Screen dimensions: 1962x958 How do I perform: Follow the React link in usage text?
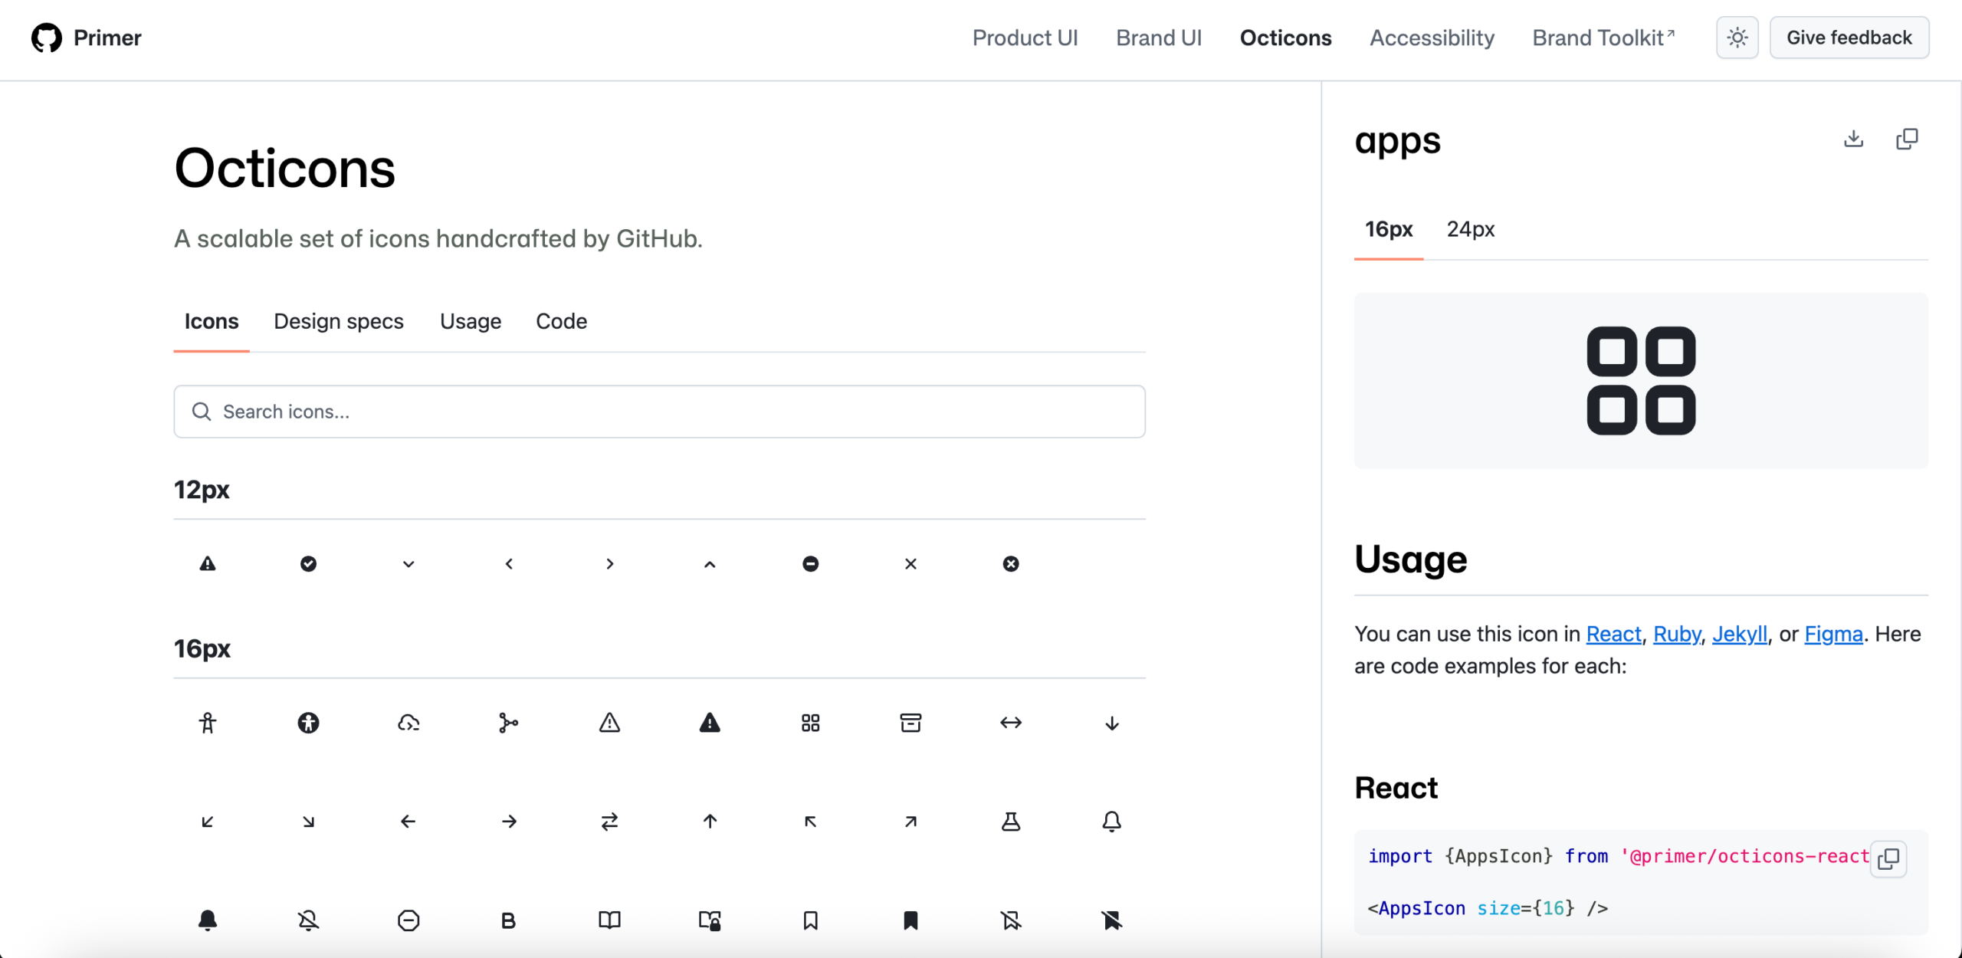coord(1613,634)
